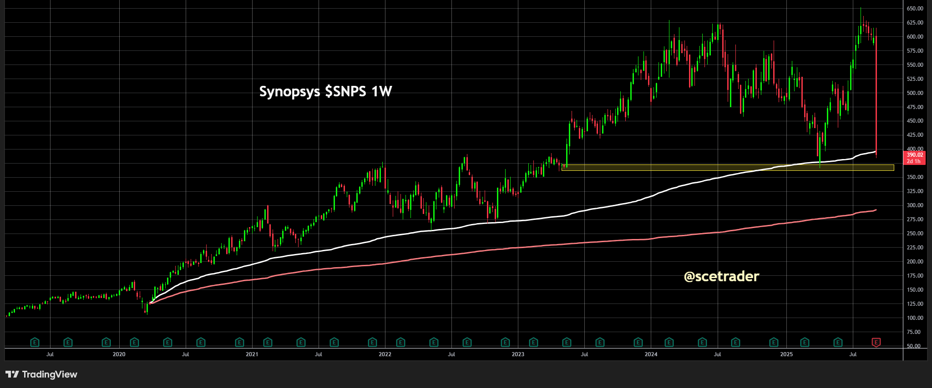The image size is (932, 388).
Task: Open the August 2022 earnings marker
Action: click(467, 342)
